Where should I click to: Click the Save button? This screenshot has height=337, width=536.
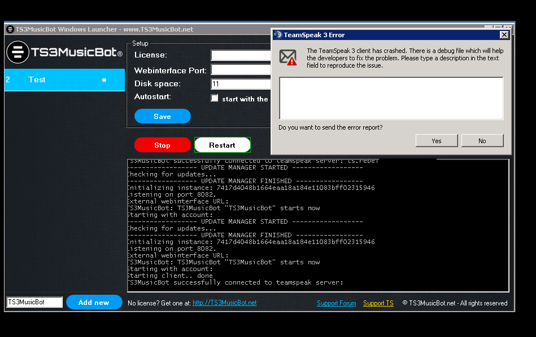click(x=162, y=116)
